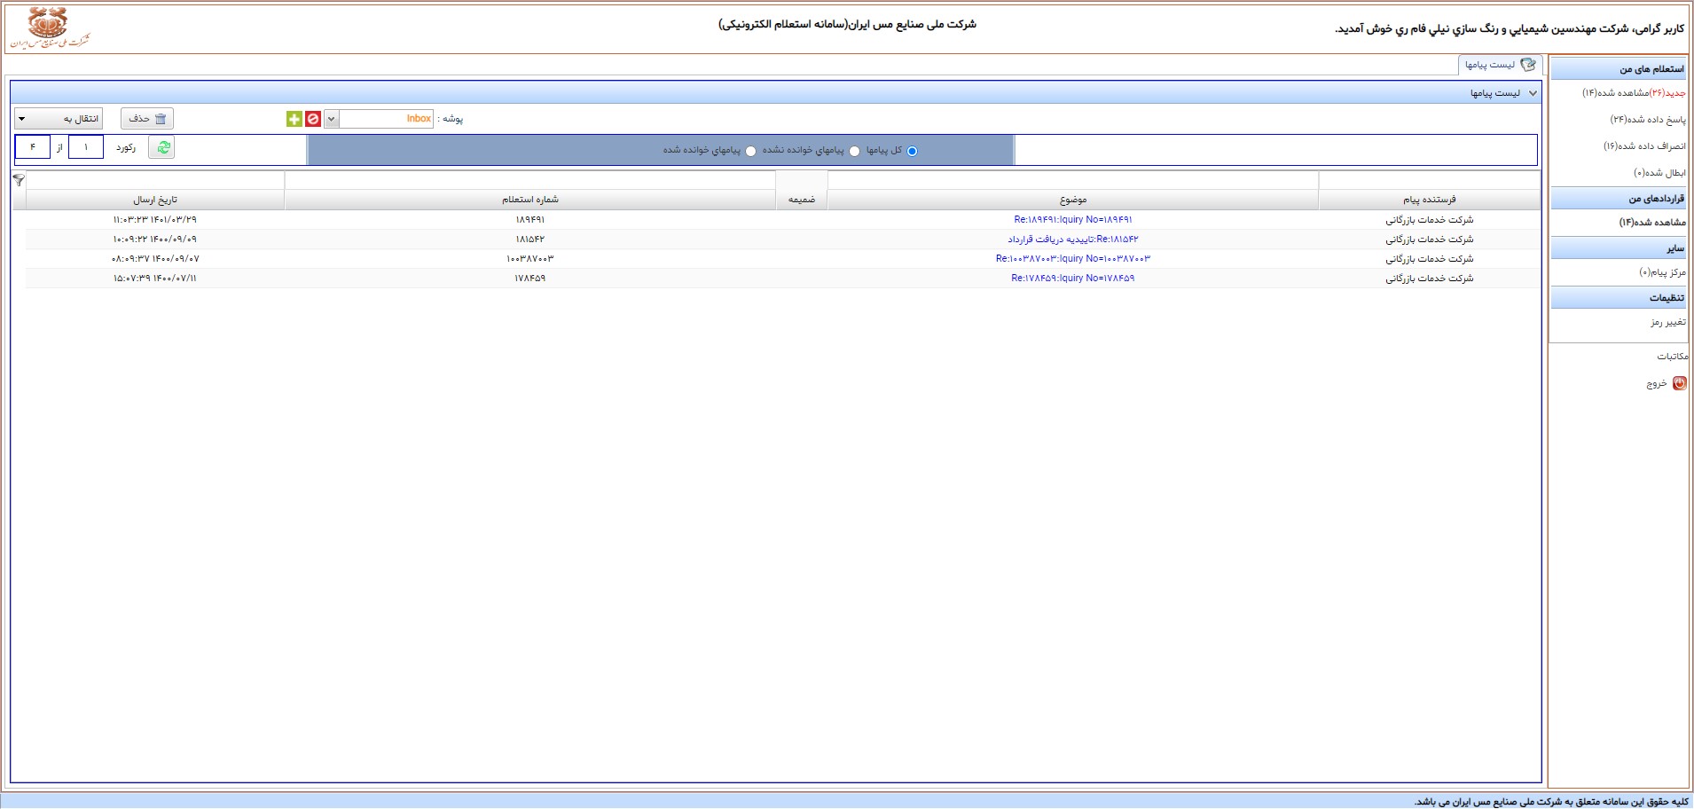Open the پاسخ داده شده(۲۴) link
1694x809 pixels.
point(1649,120)
